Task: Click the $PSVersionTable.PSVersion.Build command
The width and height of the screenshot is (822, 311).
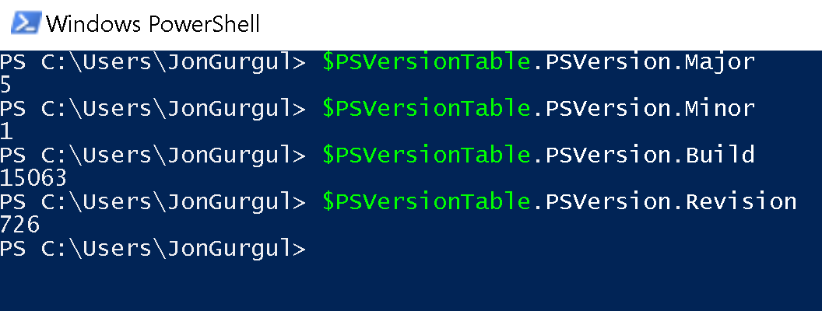Action: pos(539,155)
